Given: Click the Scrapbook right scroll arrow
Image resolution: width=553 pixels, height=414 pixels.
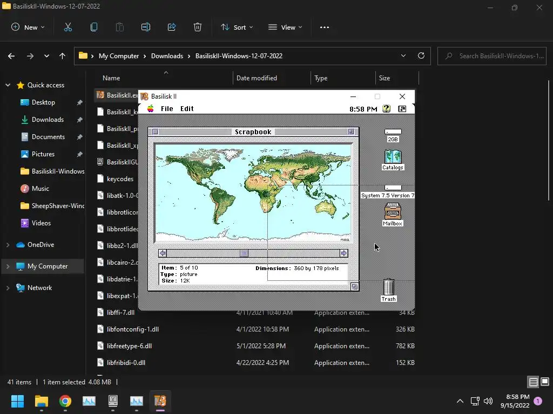Looking at the screenshot, I should click(x=343, y=253).
